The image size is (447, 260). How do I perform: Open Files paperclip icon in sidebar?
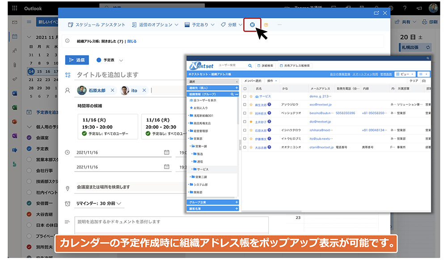[x=15, y=65]
